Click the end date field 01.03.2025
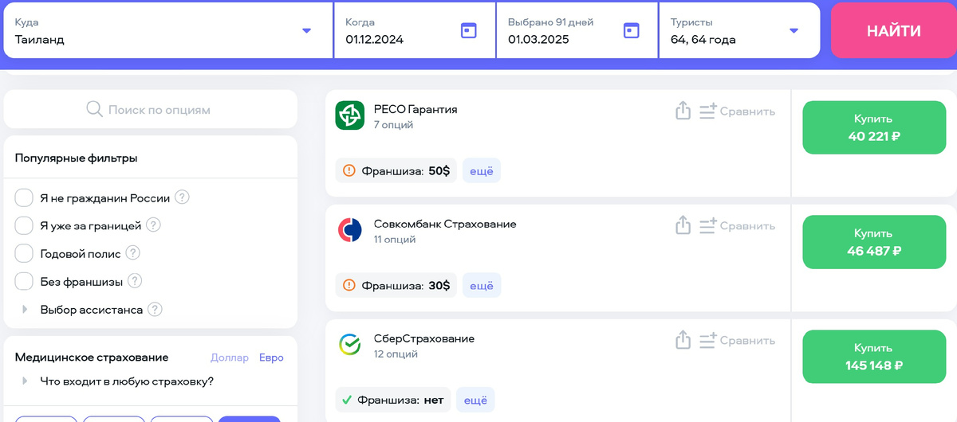 tap(577, 30)
